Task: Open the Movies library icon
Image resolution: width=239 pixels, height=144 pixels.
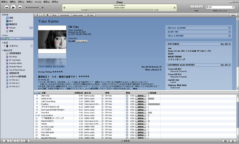Action: click(7, 21)
